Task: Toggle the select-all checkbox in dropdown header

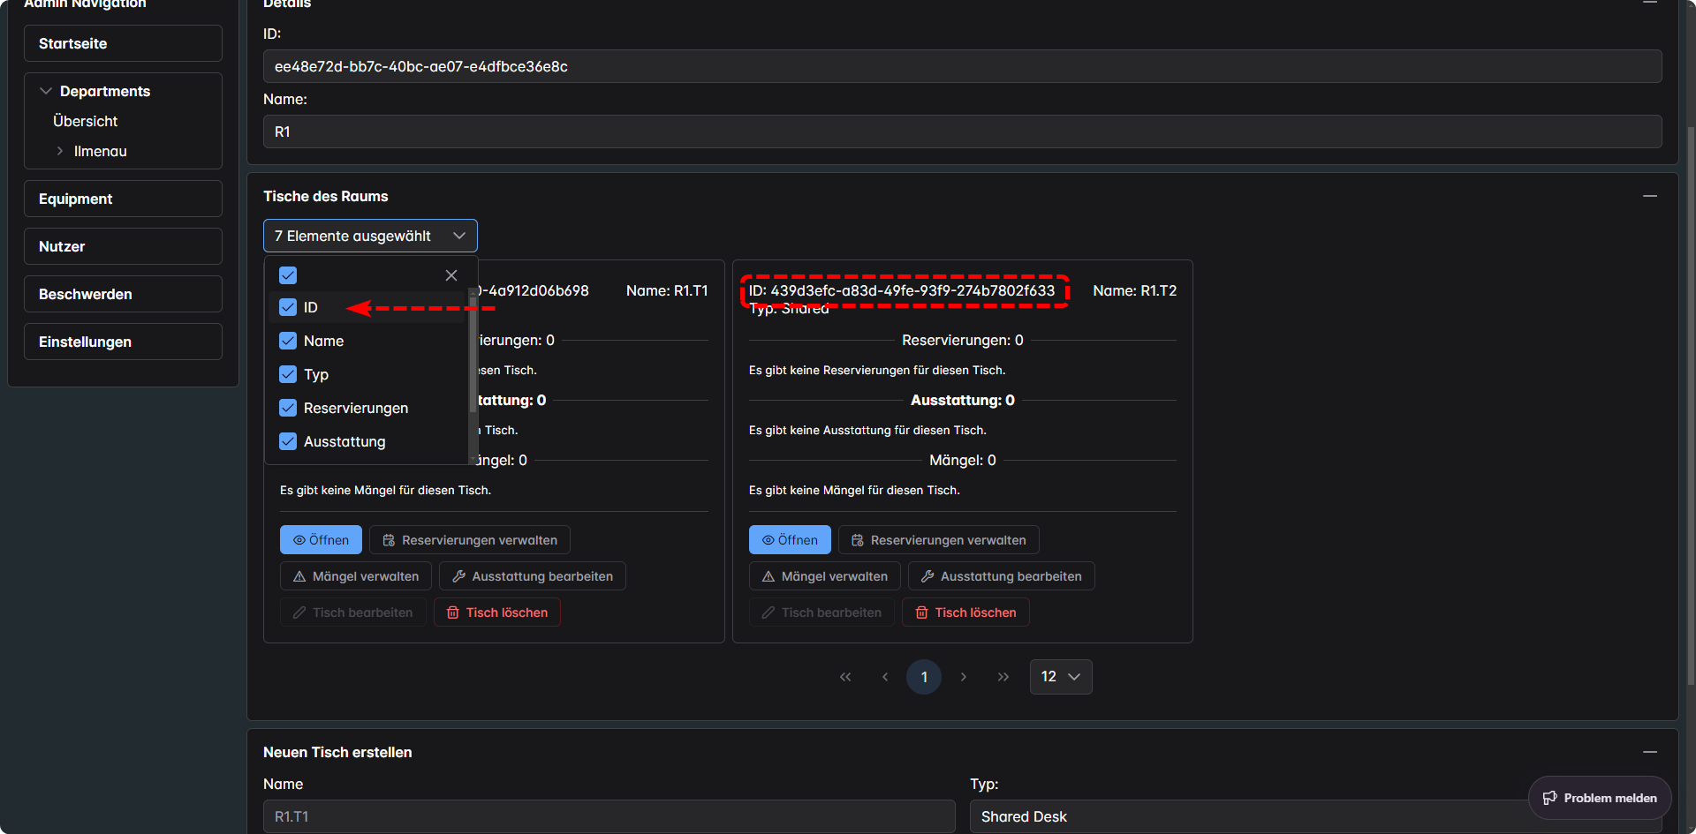Action: tap(288, 275)
